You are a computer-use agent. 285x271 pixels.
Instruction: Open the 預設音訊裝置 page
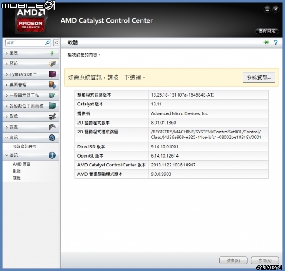[x=24, y=146]
